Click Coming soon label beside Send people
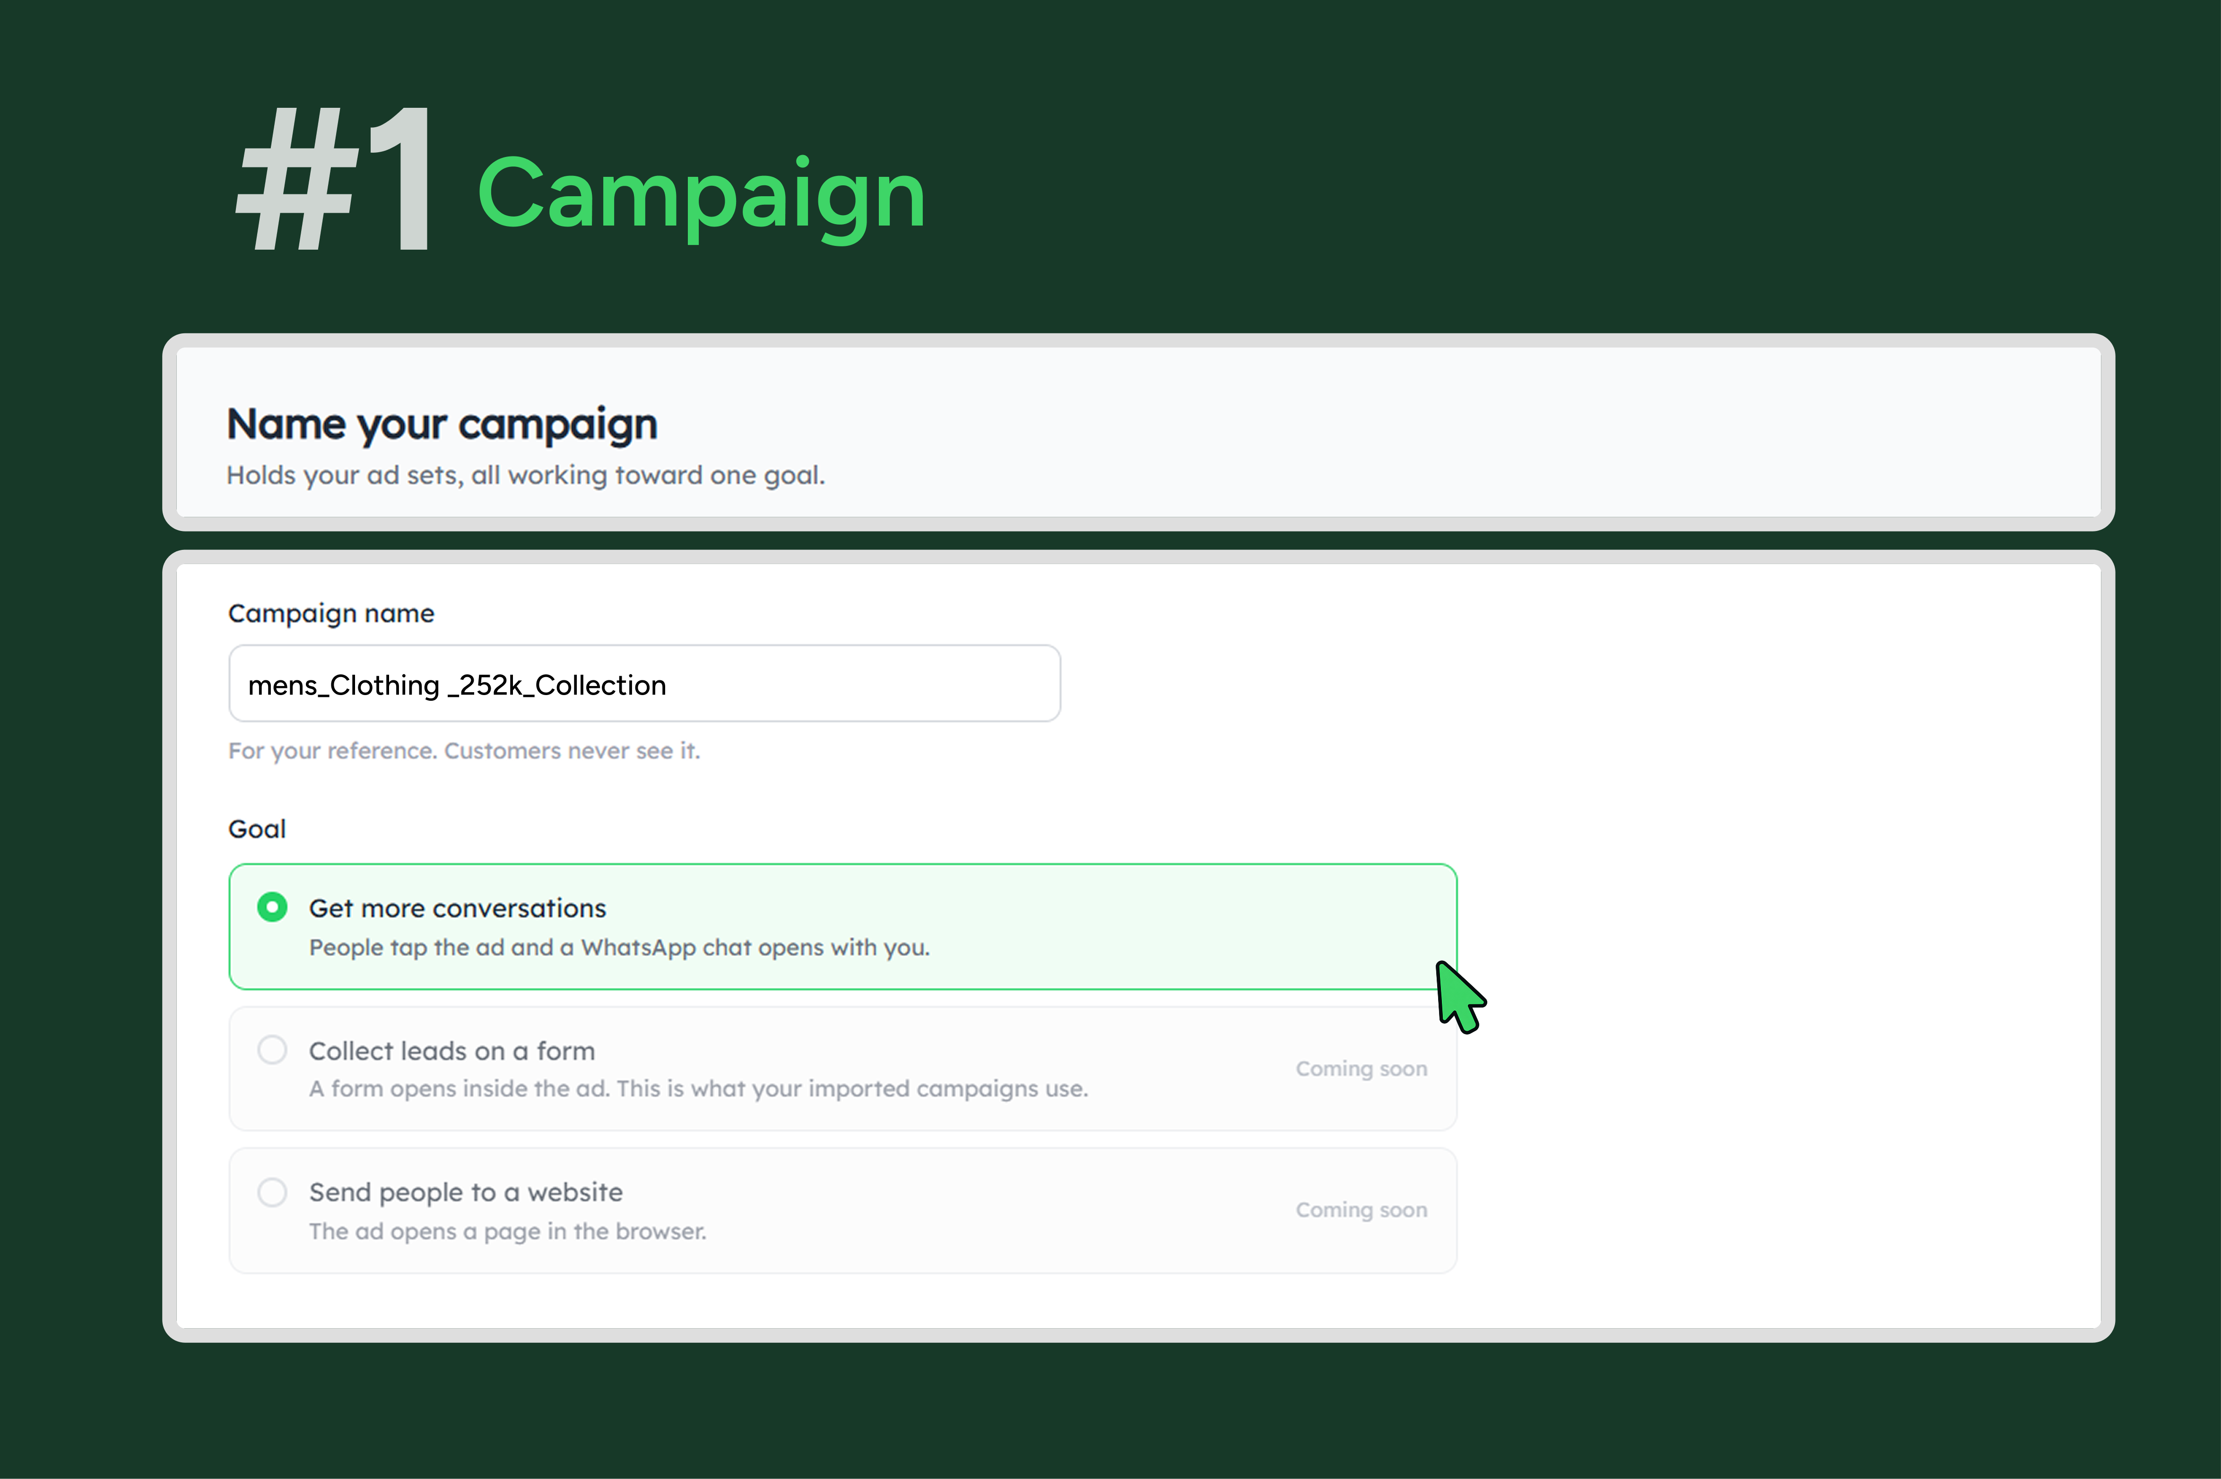This screenshot has width=2221, height=1479. pyautogui.click(x=1361, y=1210)
